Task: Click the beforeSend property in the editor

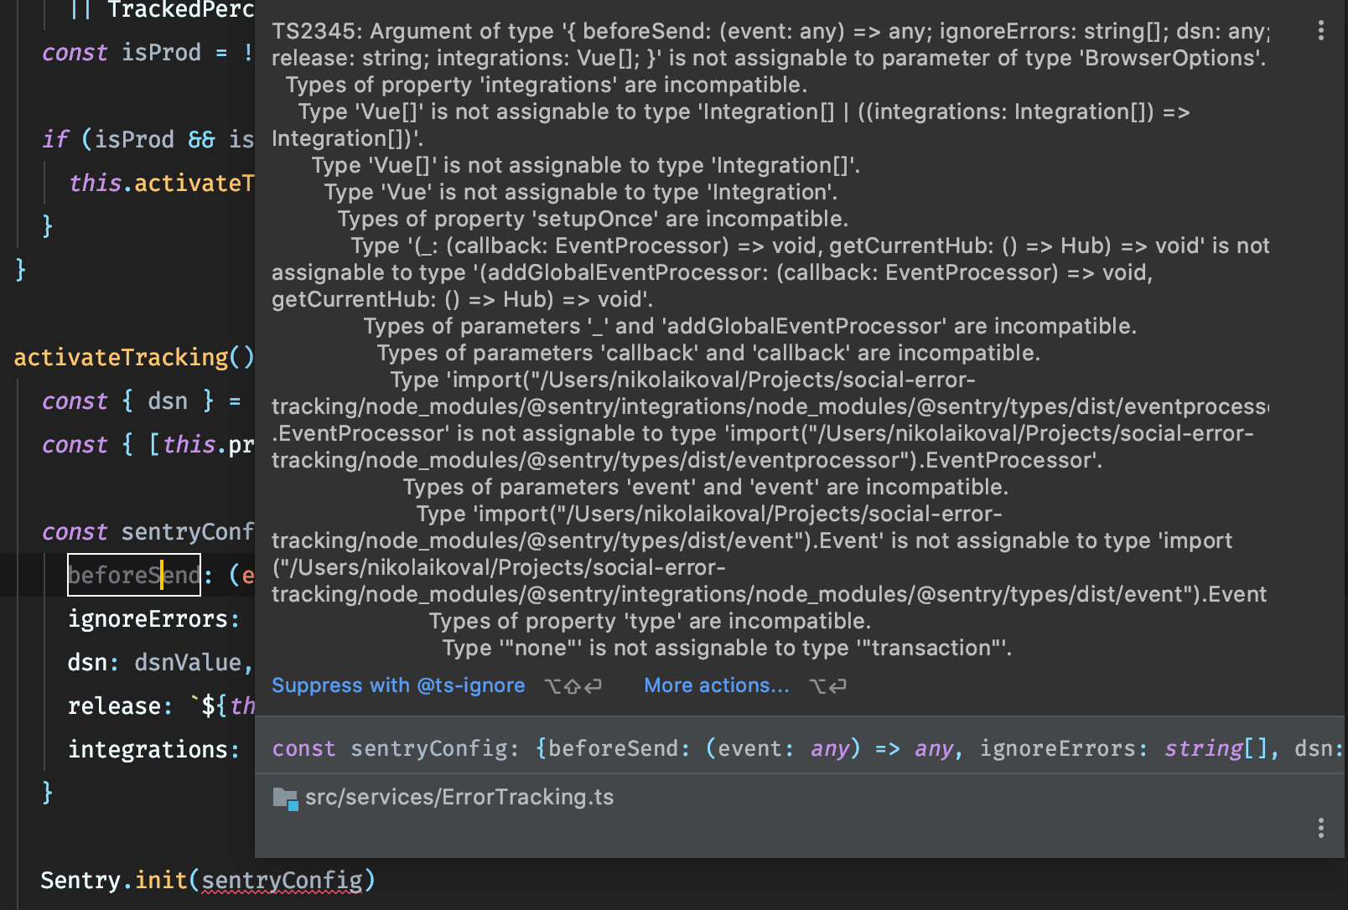Action: [x=134, y=575]
